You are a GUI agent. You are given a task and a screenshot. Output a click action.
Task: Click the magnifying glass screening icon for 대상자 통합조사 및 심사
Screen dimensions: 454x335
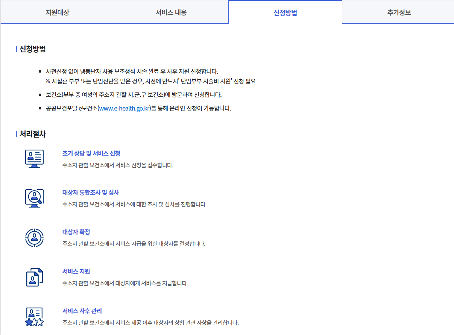point(34,199)
